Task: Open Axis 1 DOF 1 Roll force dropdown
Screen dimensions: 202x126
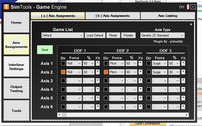Action: [74, 63]
